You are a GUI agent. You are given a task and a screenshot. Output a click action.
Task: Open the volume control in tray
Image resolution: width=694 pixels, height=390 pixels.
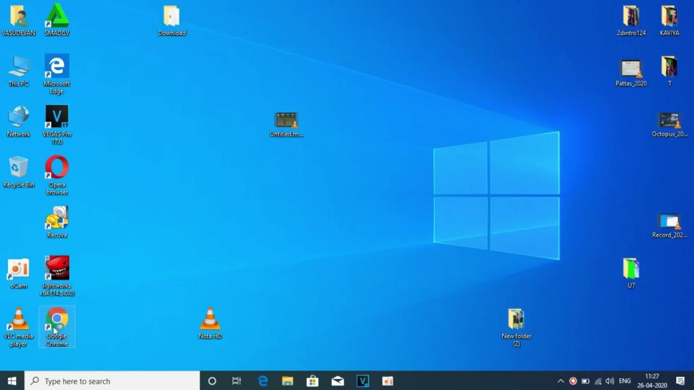tap(611, 381)
